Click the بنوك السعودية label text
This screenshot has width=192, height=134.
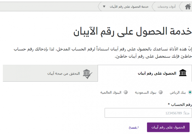point(145,92)
